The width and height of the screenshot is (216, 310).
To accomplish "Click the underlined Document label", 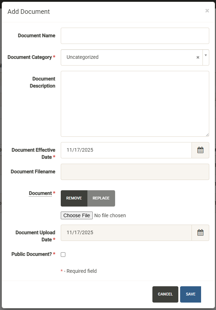I will coord(40,193).
